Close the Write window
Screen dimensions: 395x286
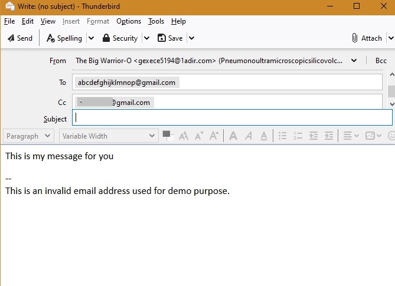(384, 6)
